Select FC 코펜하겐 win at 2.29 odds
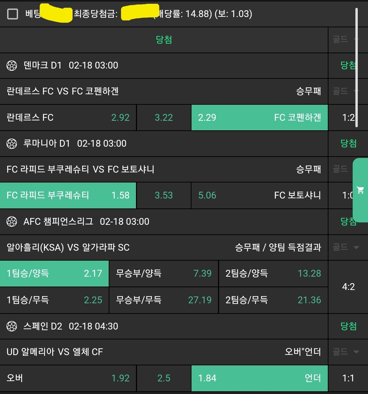Viewport: 368px width, 394px height. pos(259,117)
